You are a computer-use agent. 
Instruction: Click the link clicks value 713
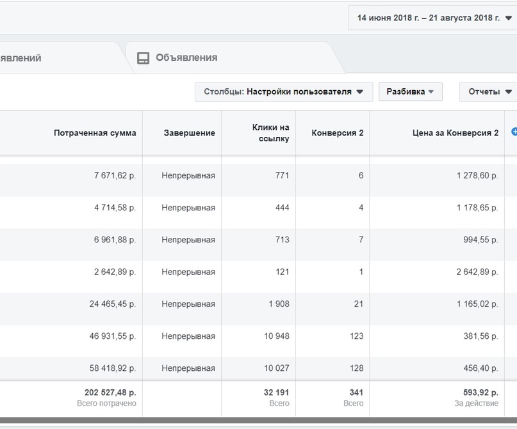283,240
